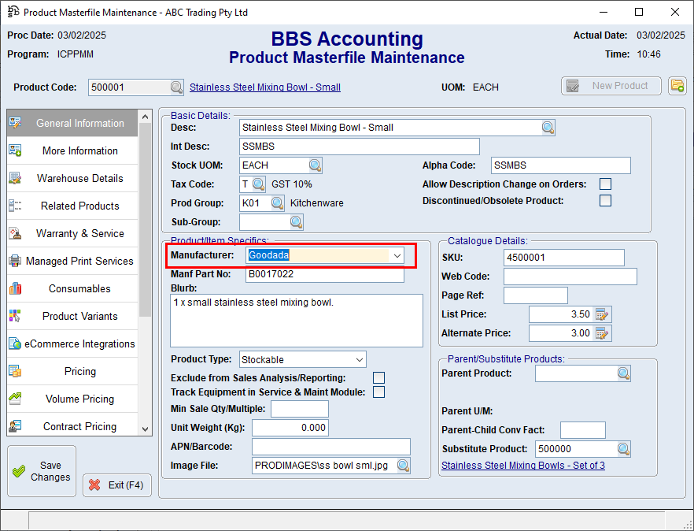Image resolution: width=694 pixels, height=531 pixels.
Task: Enable Exclude from Sales Analysis/Reporting
Action: coord(378,377)
